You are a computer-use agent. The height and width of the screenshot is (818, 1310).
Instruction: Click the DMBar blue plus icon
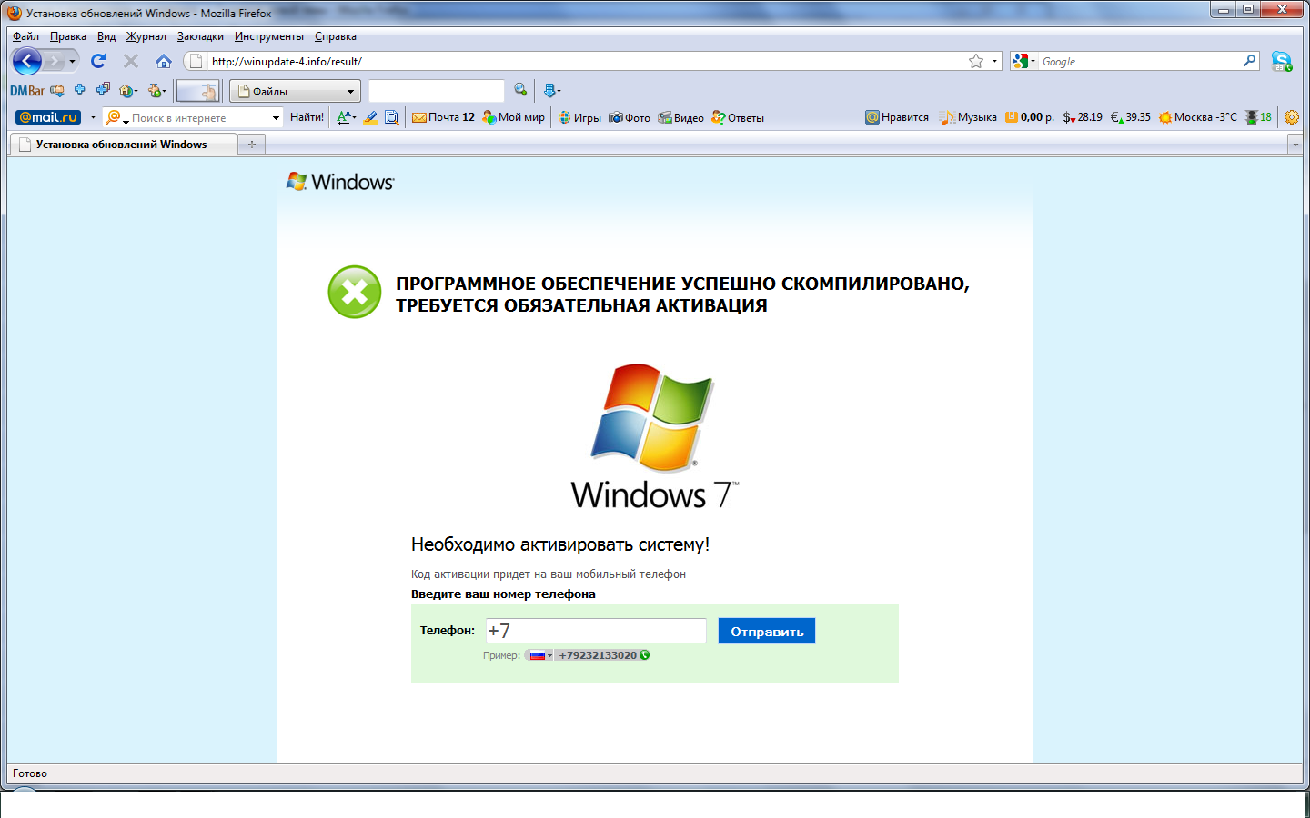coord(80,89)
